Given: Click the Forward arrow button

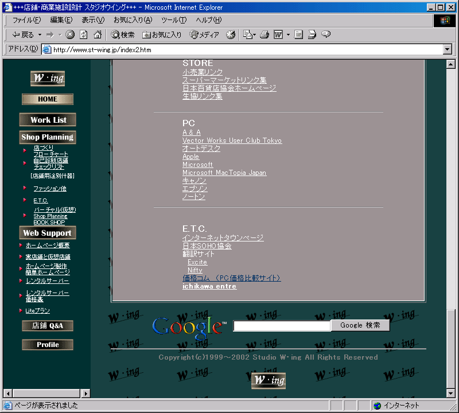Looking at the screenshot, I should tap(50, 35).
